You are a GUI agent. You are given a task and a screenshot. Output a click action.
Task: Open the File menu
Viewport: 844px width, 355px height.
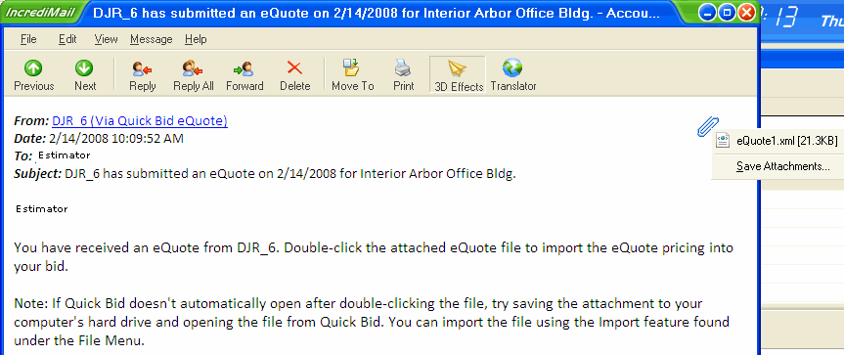[x=28, y=39]
